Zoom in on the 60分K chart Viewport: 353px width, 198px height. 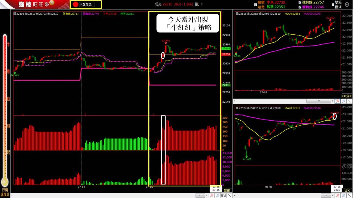click(338, 101)
